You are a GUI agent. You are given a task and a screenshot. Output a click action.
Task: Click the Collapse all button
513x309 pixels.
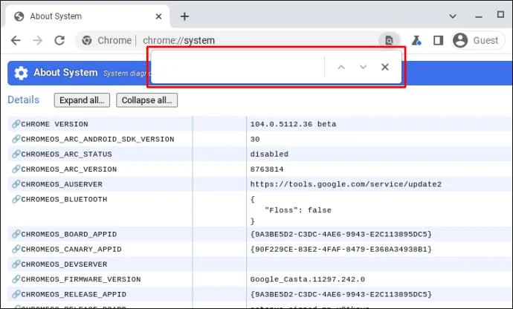tap(147, 100)
